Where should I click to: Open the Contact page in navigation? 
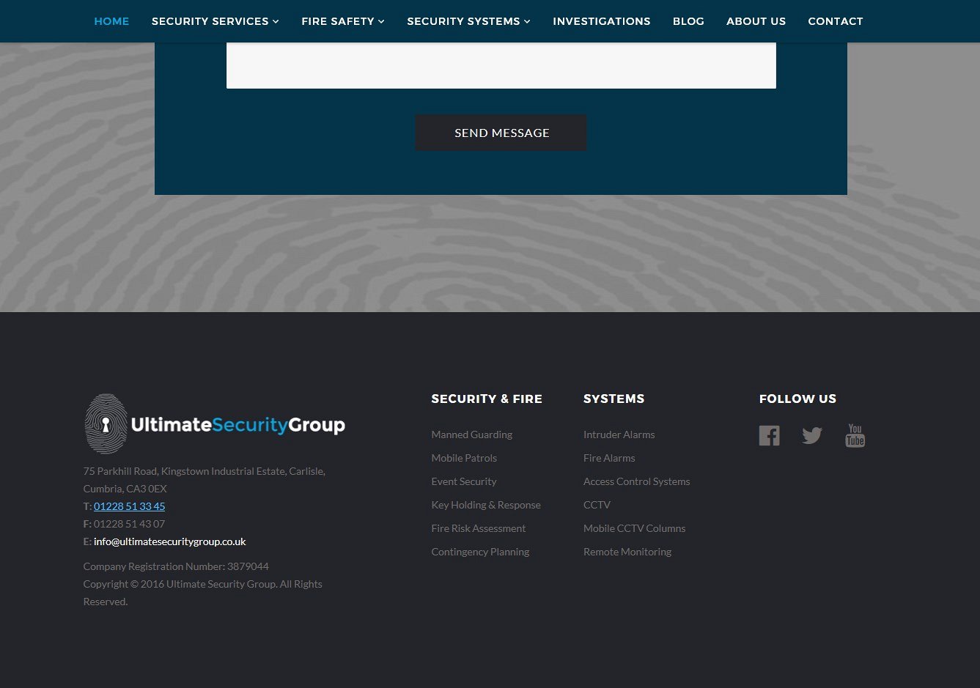[835, 21]
